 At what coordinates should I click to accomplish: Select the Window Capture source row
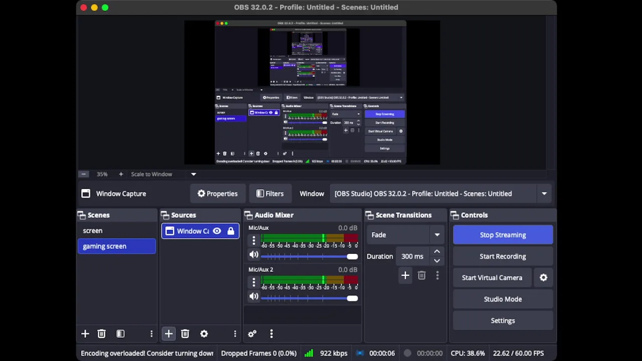(200, 231)
